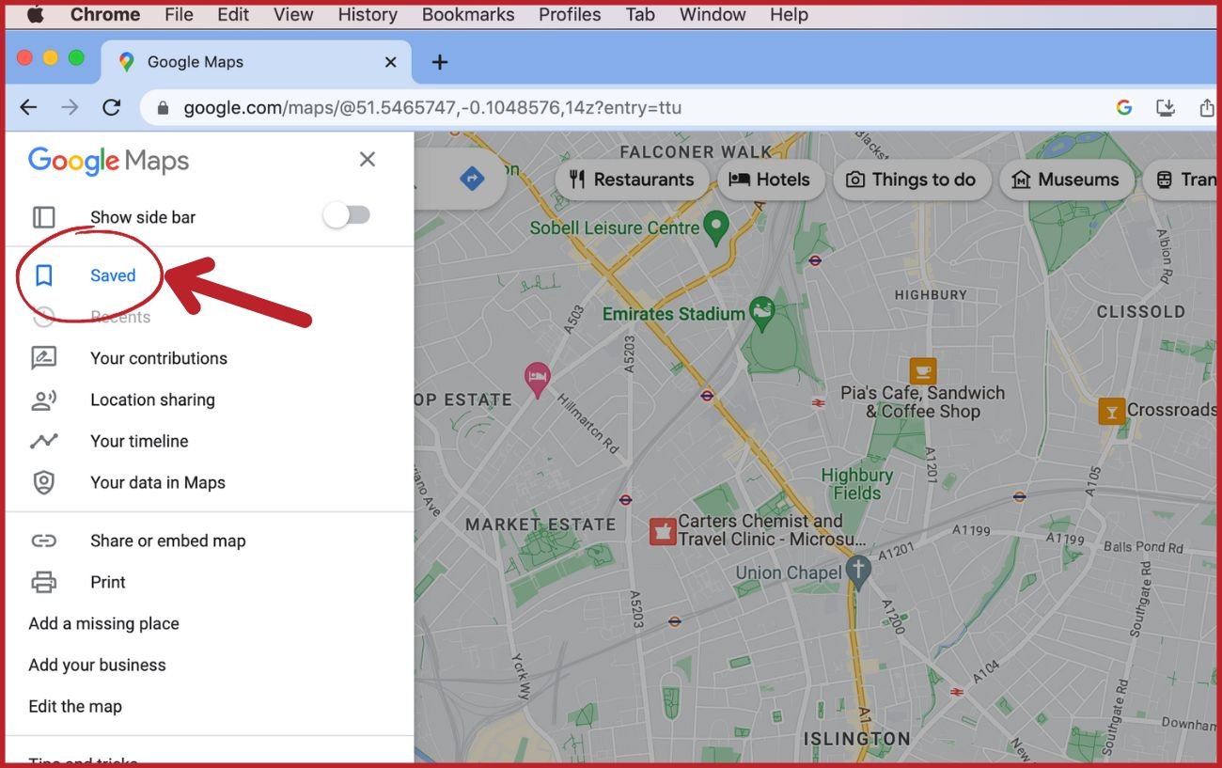Click the side bar panel icon
Viewport: 1222px width, 768px height.
pos(44,217)
